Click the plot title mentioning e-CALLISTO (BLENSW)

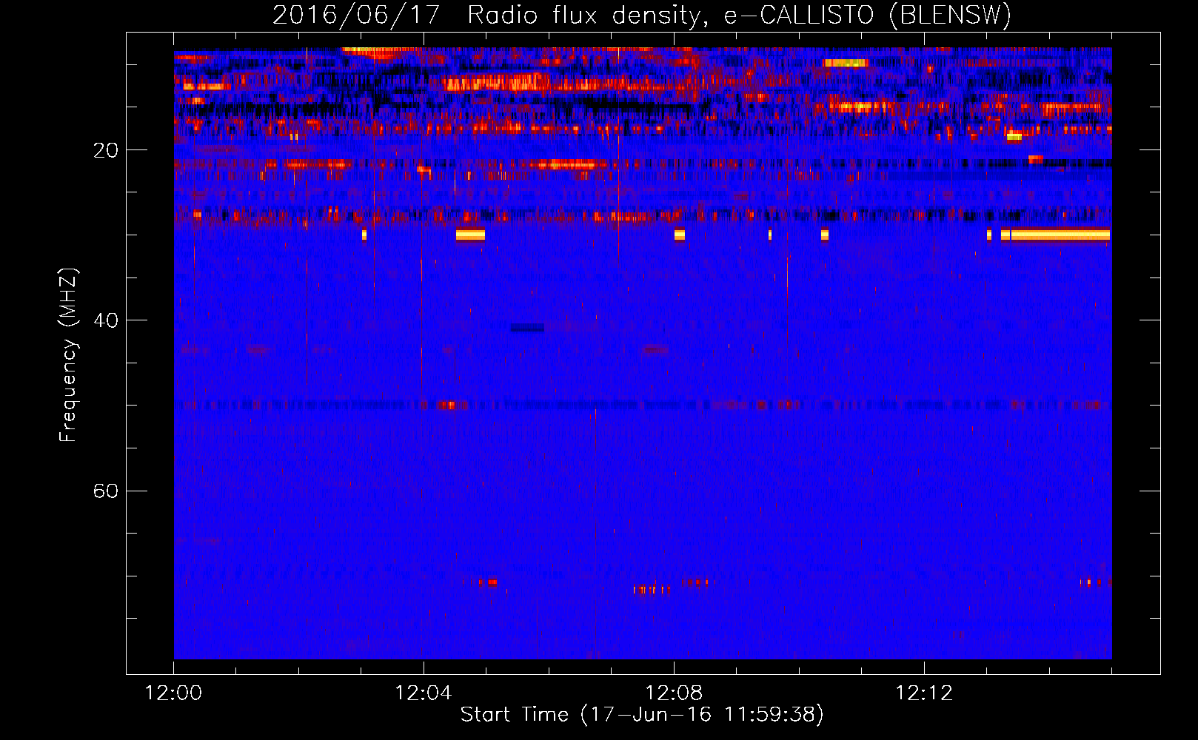641,15
